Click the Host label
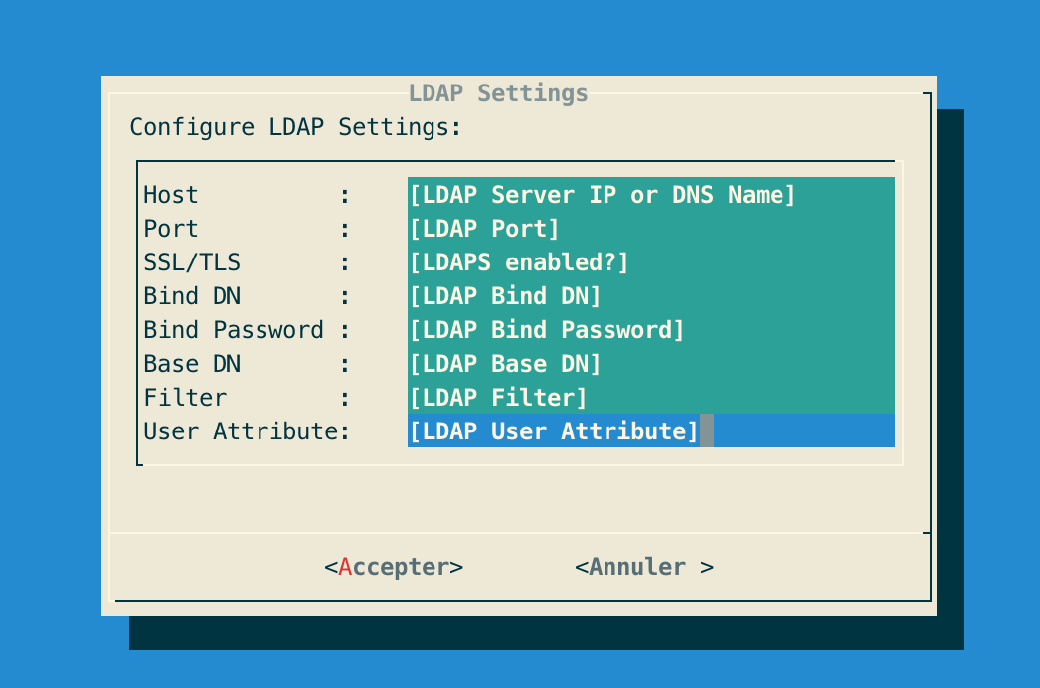 pyautogui.click(x=171, y=195)
